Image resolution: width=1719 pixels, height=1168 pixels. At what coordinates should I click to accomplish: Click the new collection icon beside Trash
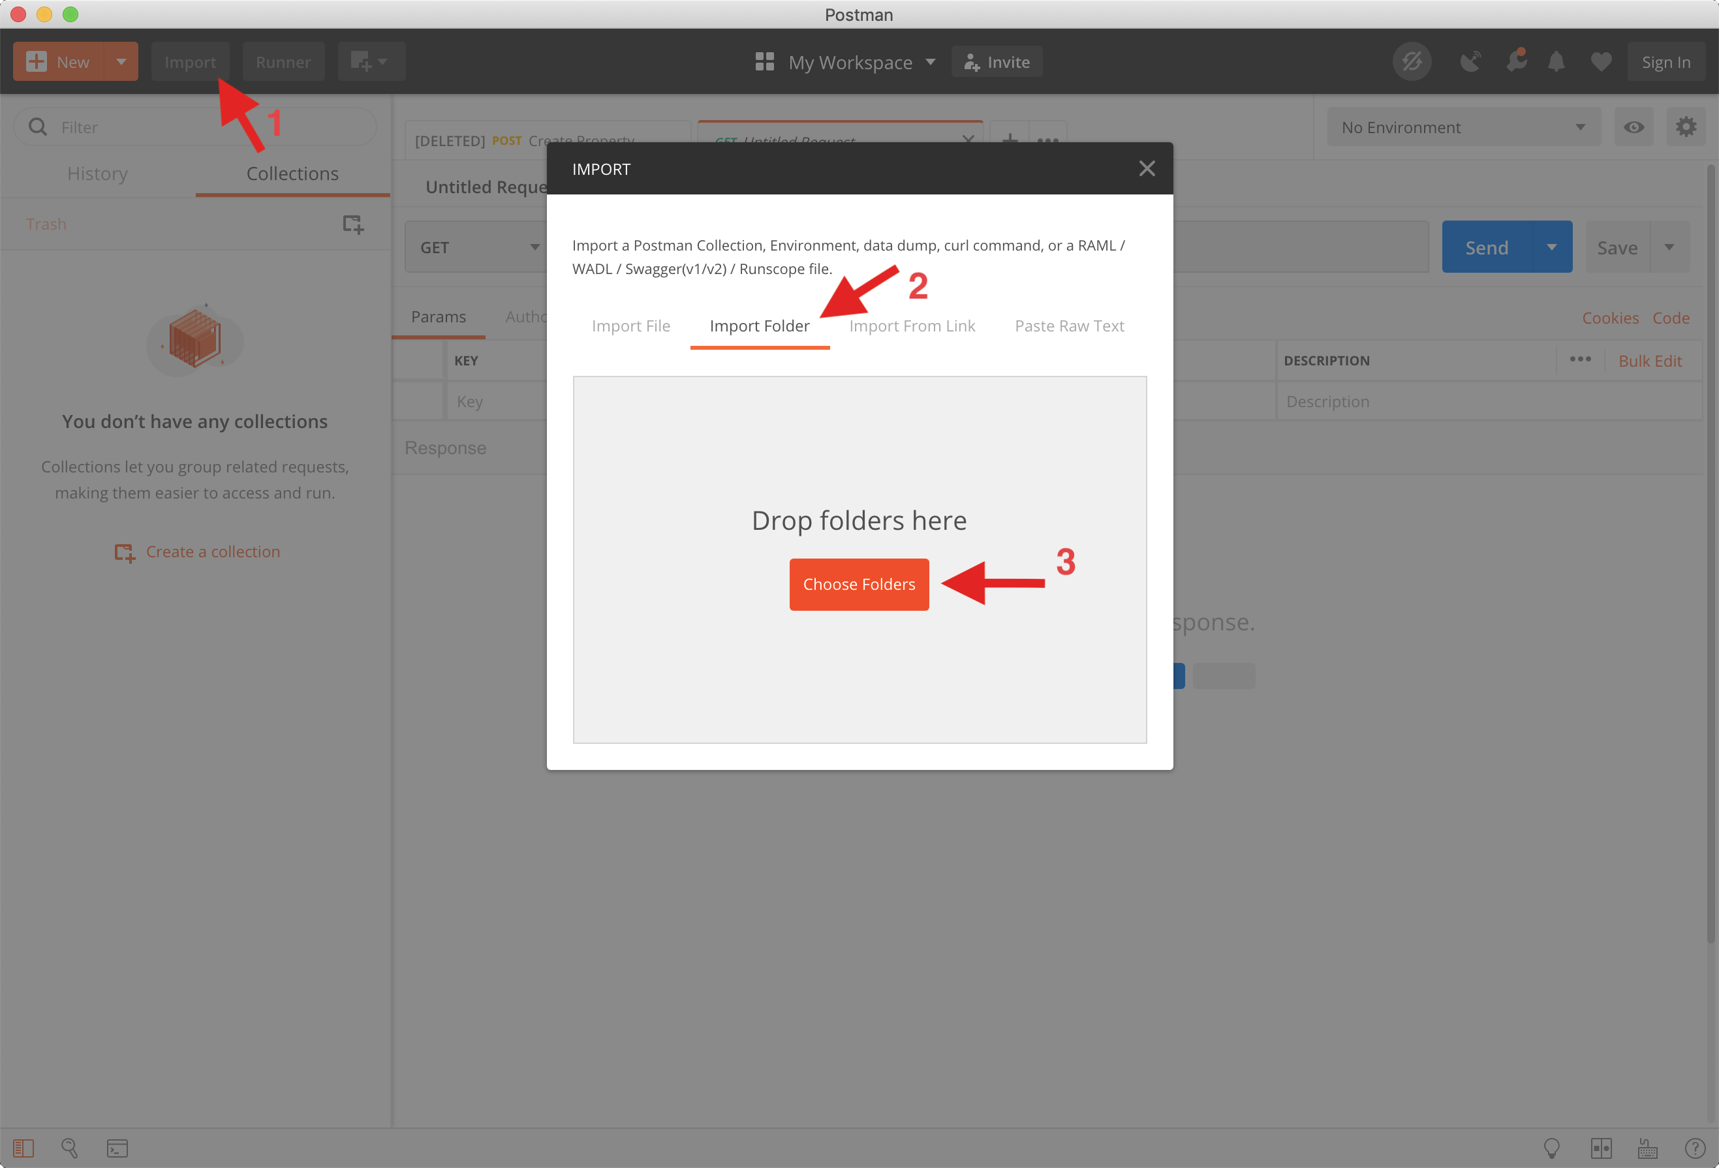(353, 224)
